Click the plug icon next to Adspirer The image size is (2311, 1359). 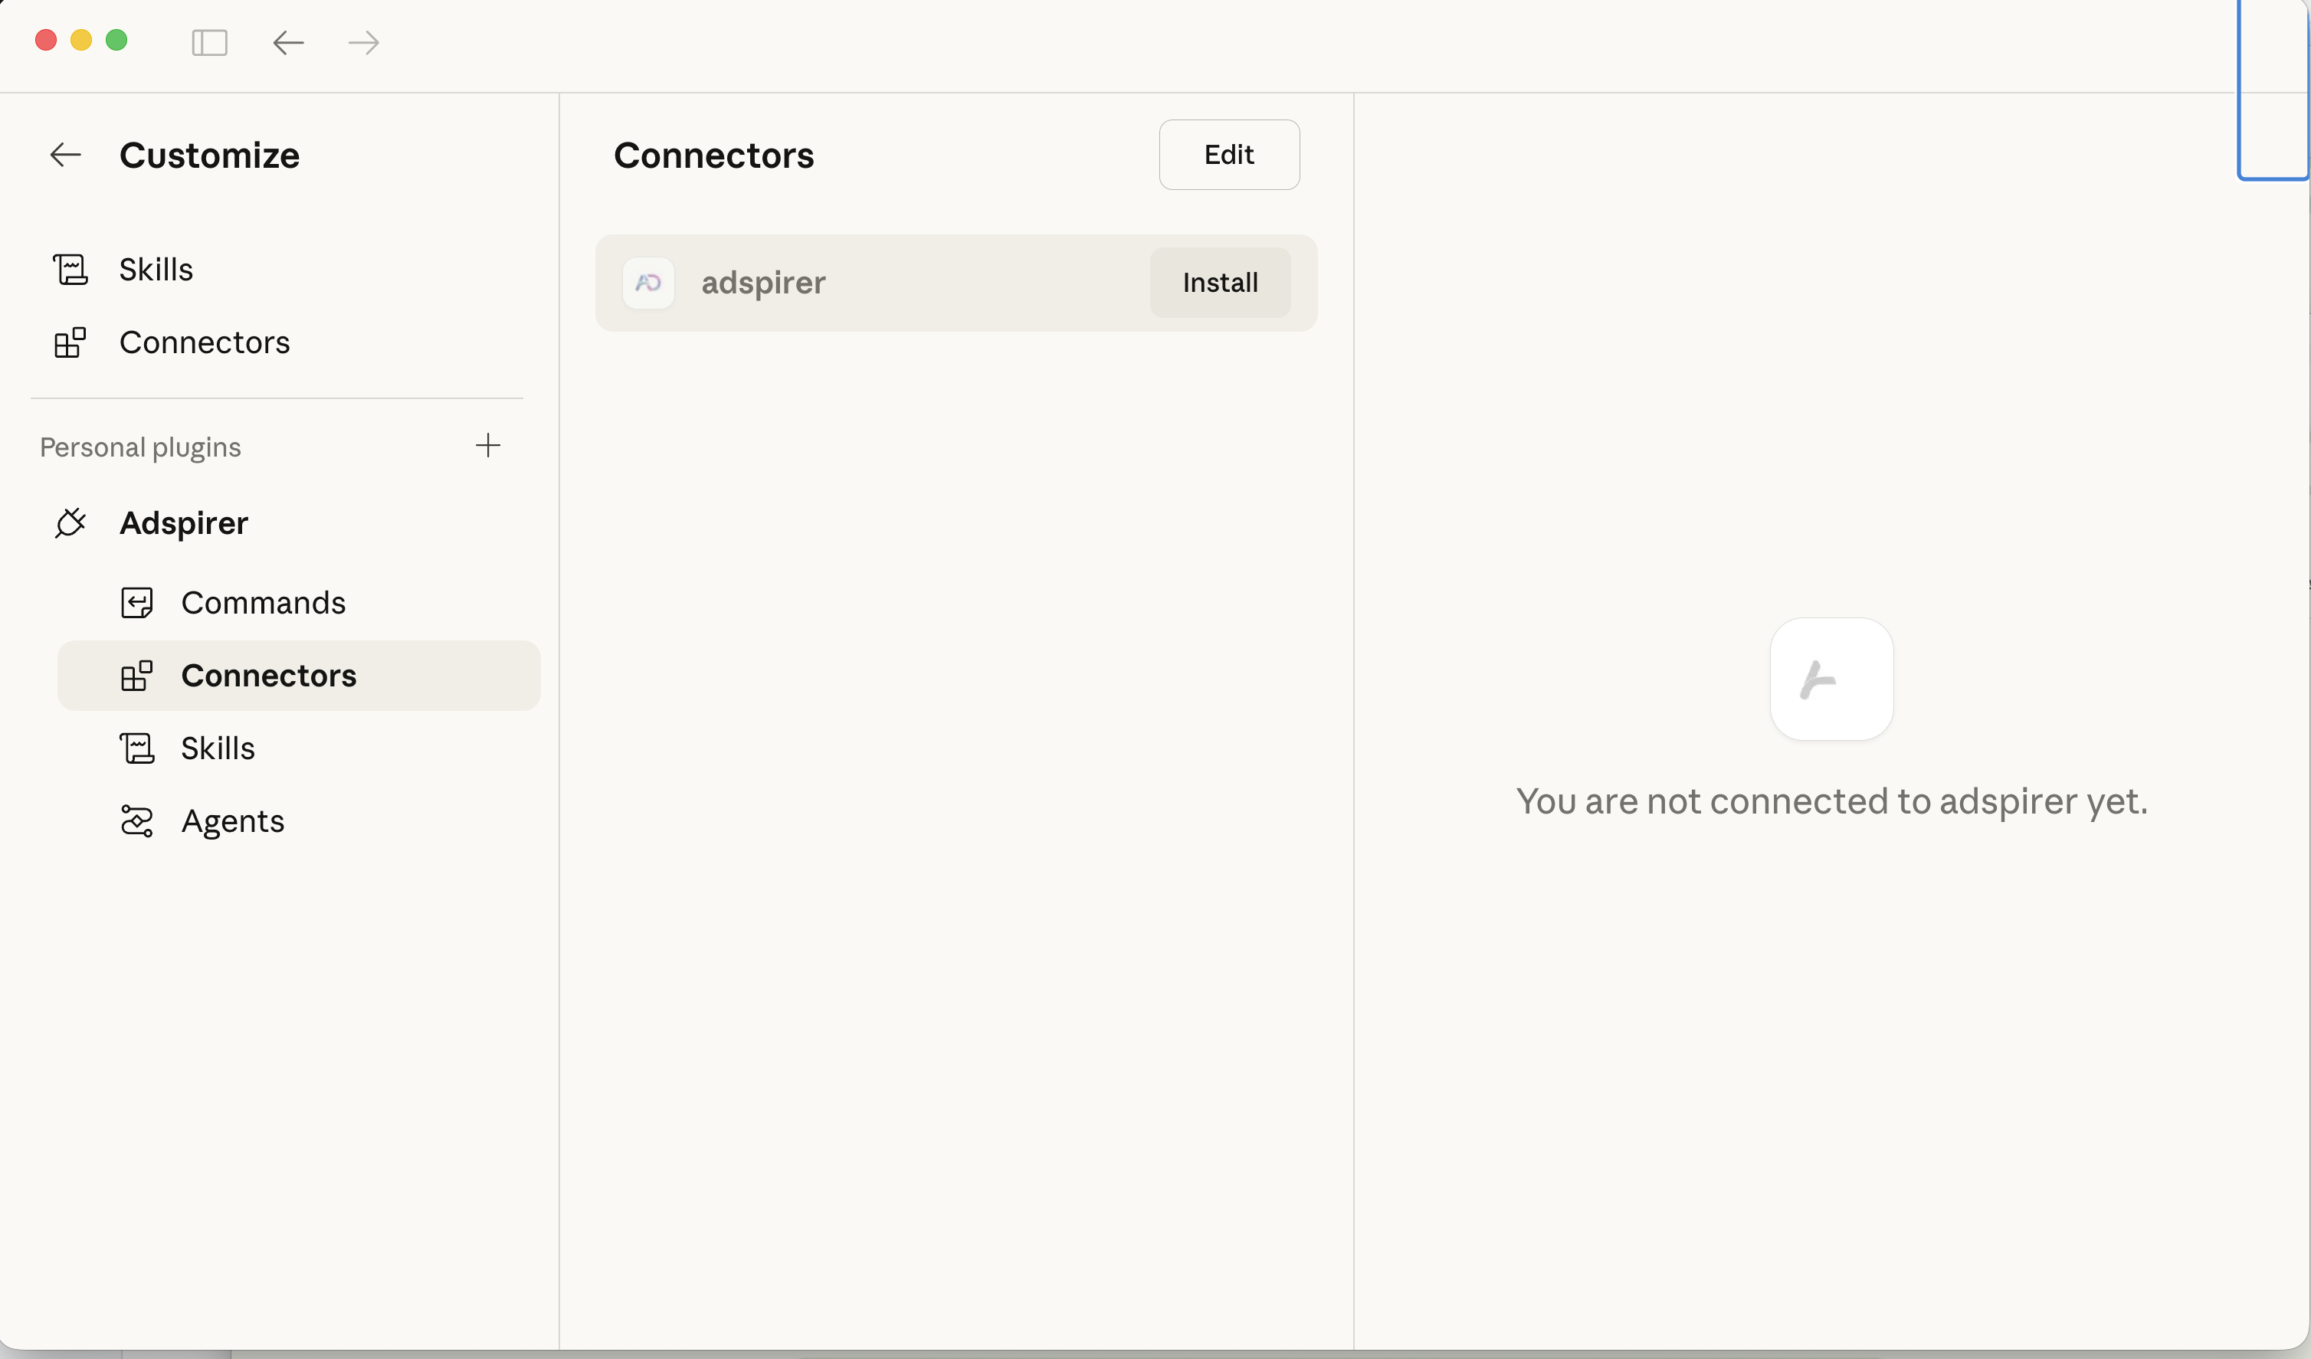click(x=70, y=522)
